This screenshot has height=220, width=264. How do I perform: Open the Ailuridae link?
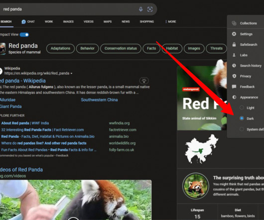7,100
